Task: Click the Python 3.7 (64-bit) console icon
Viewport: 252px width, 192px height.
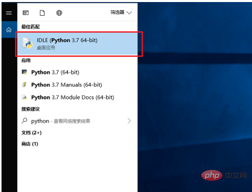Action: pos(25,72)
